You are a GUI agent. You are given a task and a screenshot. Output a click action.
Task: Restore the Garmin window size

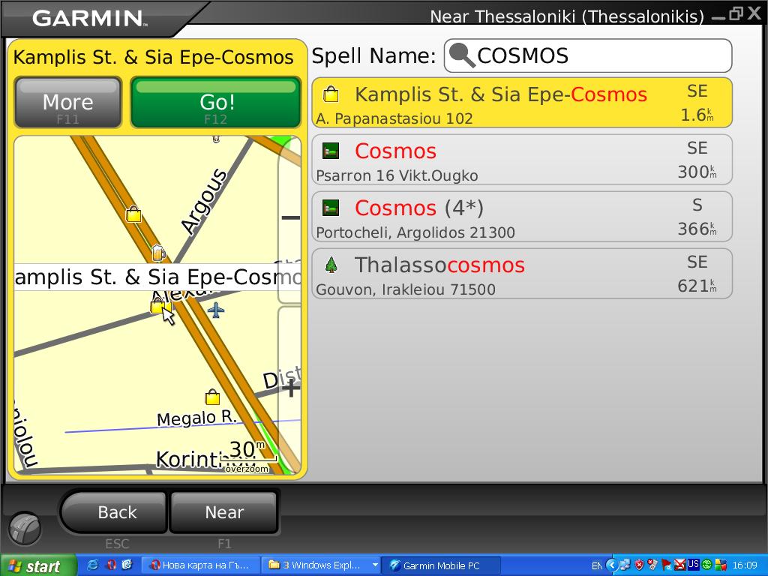736,13
